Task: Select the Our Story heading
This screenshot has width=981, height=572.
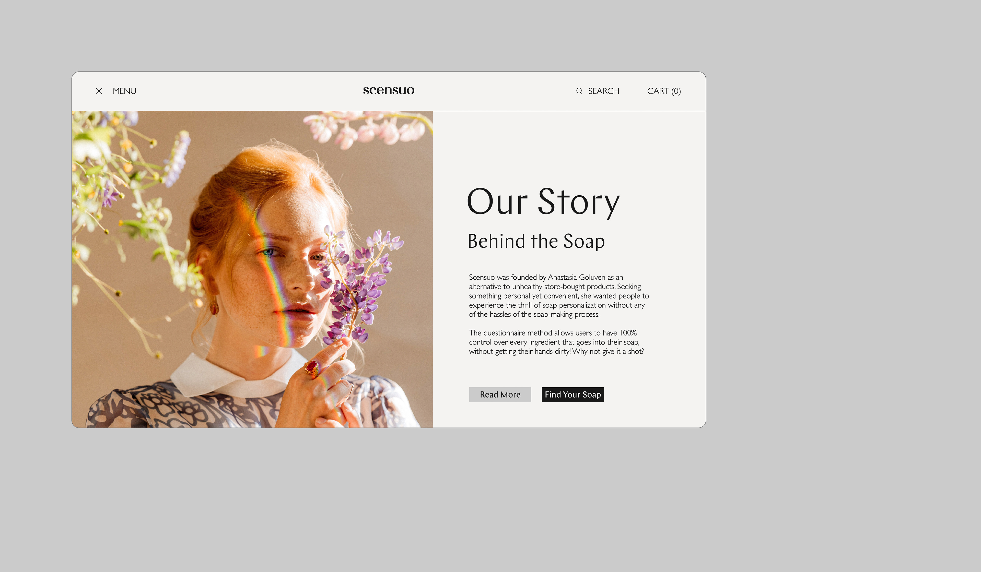Action: [543, 202]
